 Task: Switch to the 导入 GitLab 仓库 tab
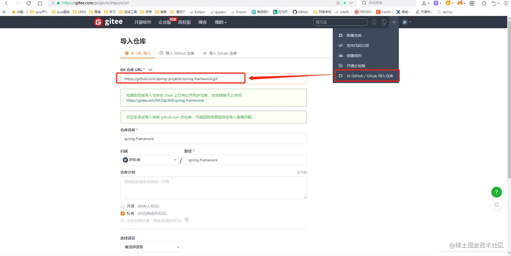point(220,53)
